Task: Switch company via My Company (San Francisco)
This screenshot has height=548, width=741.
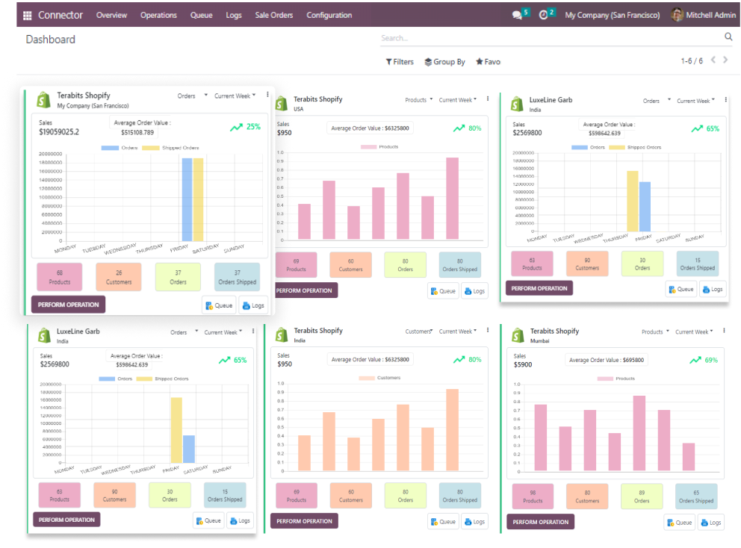Action: (x=612, y=15)
